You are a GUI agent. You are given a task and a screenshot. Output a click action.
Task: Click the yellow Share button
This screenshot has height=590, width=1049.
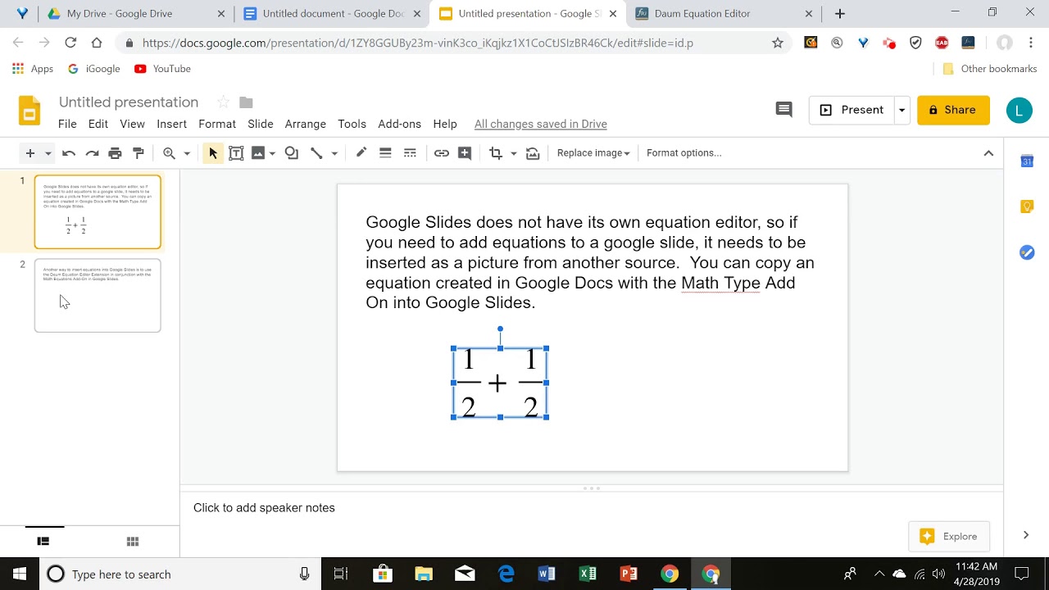point(953,110)
